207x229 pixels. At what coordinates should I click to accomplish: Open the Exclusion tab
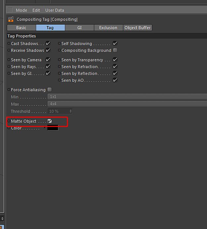click(x=108, y=28)
